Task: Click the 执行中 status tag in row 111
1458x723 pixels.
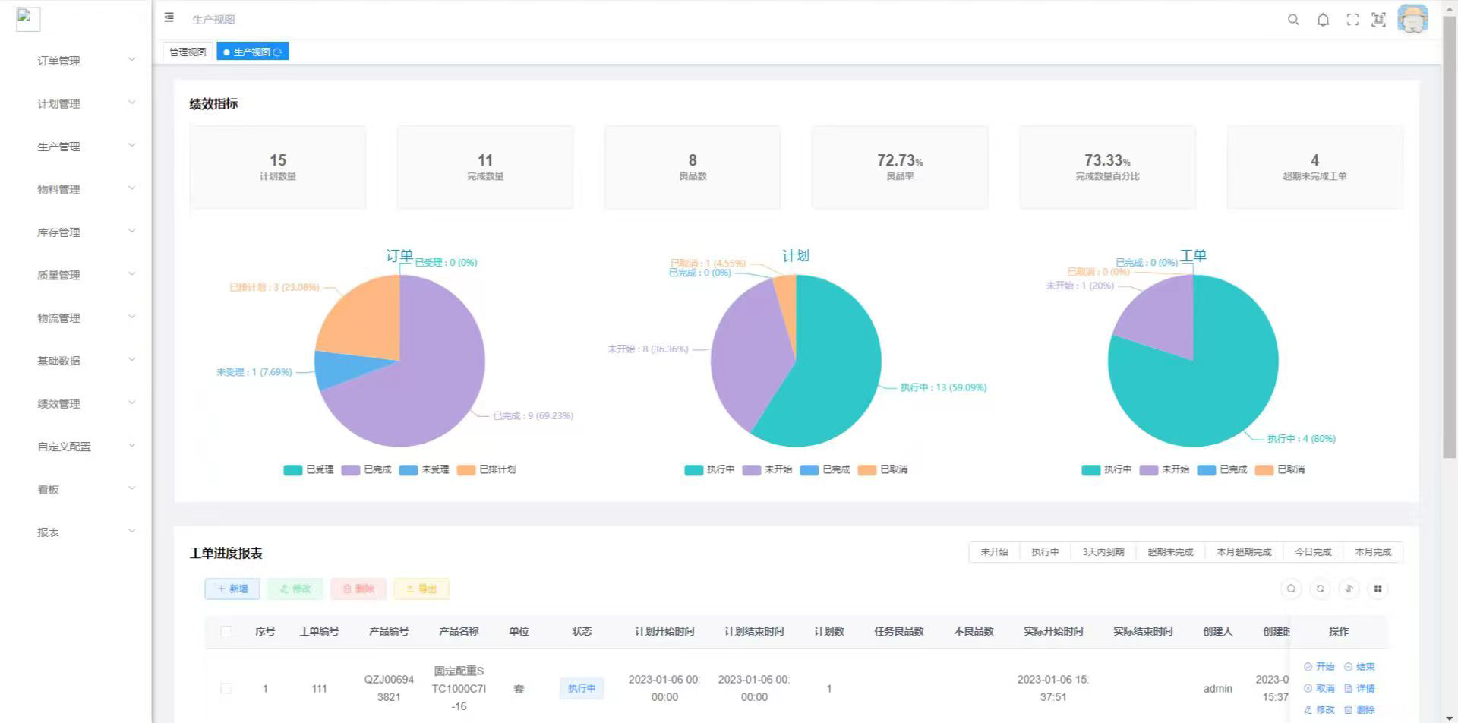Action: [x=582, y=688]
